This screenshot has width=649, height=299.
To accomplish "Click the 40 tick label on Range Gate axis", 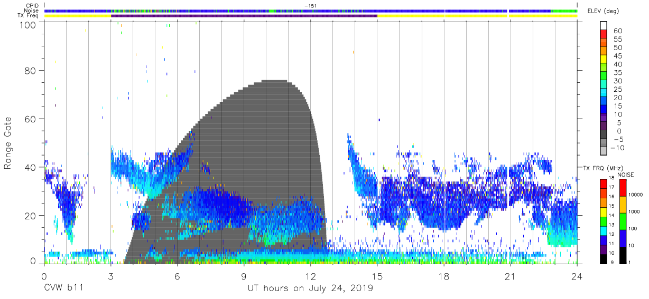I will 30,167.
